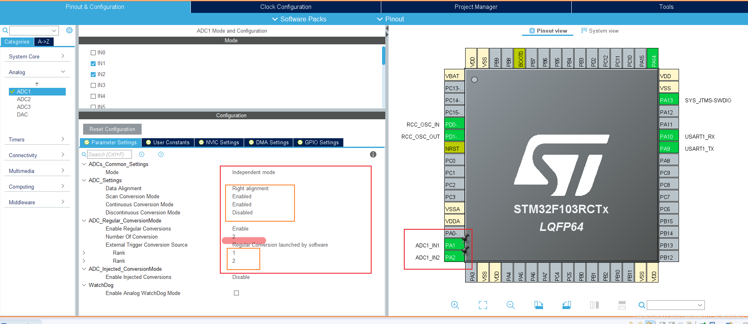Screen dimensions: 748x324
Task: Zoom in on the pinout view
Action: coord(455,305)
